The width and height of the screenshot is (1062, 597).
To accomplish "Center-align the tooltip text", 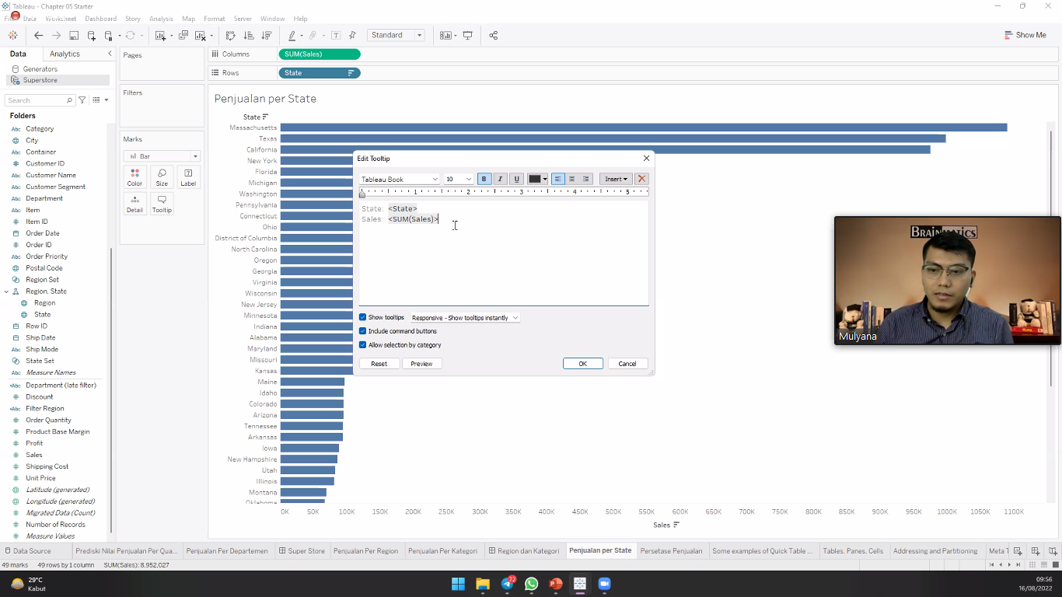I will pos(572,179).
